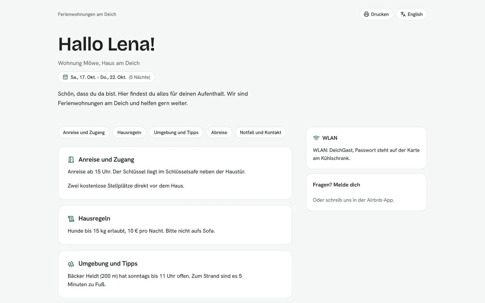
Task: Click the stay dates pill Sa., 17. Okt.
Action: pyautogui.click(x=106, y=77)
